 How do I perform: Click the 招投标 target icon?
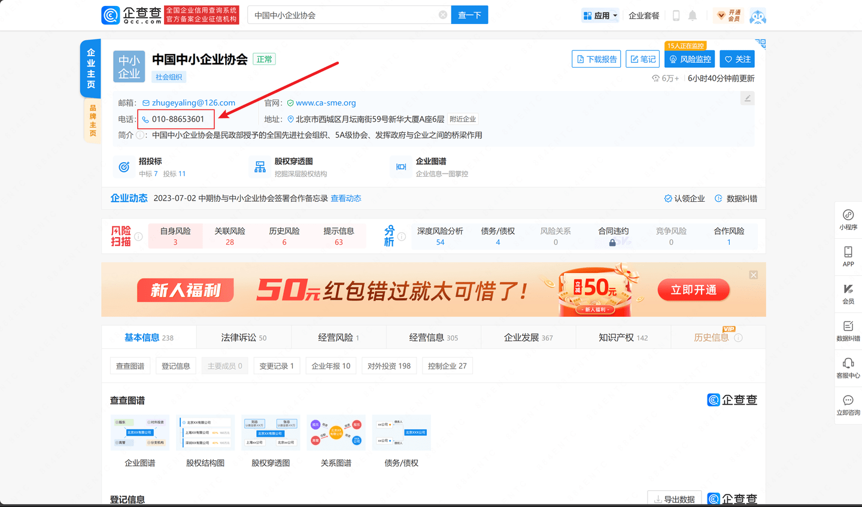point(124,167)
